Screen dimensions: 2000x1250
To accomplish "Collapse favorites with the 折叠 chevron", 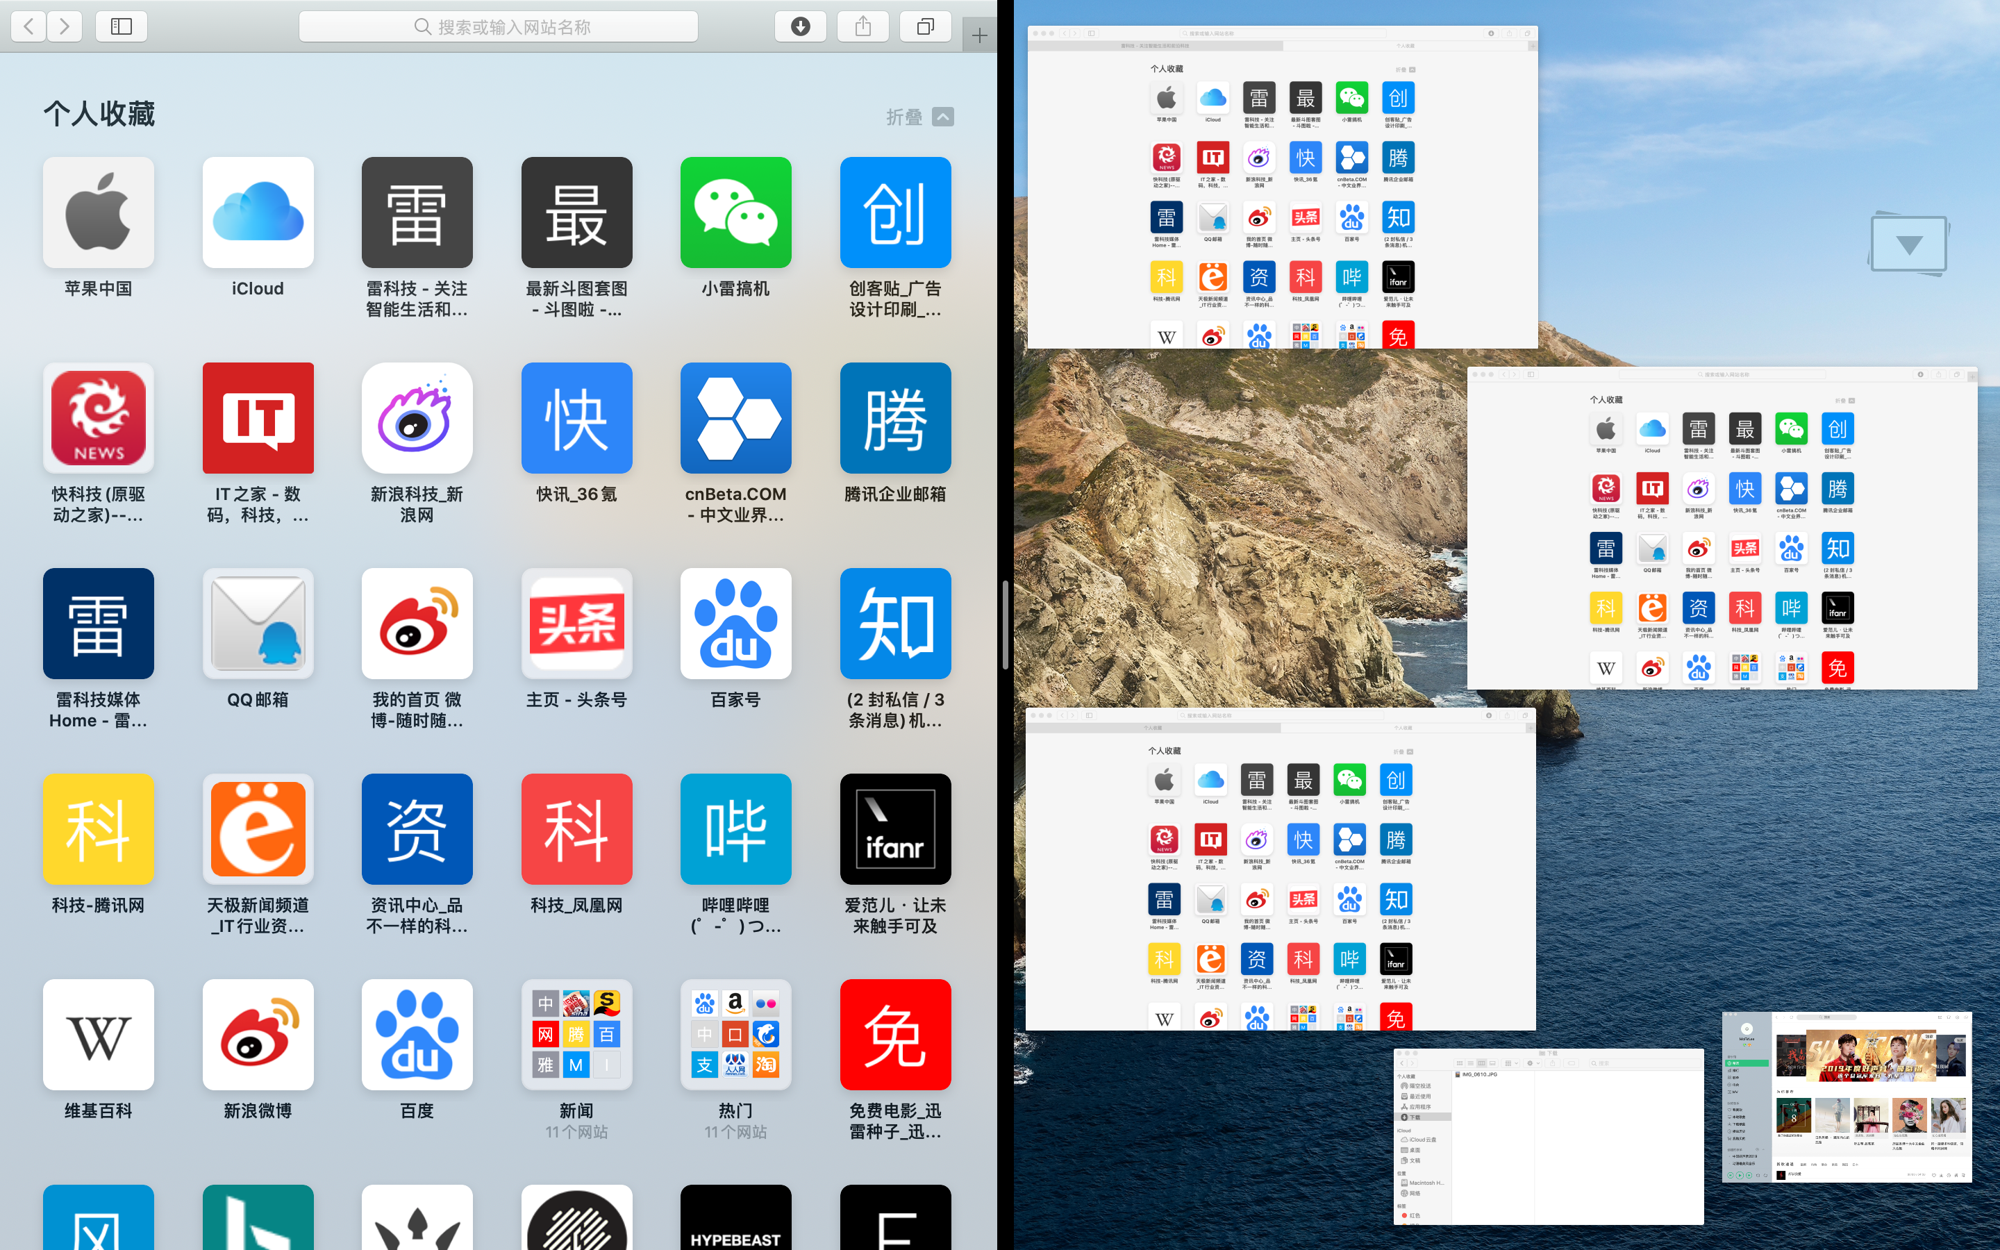I will (943, 117).
